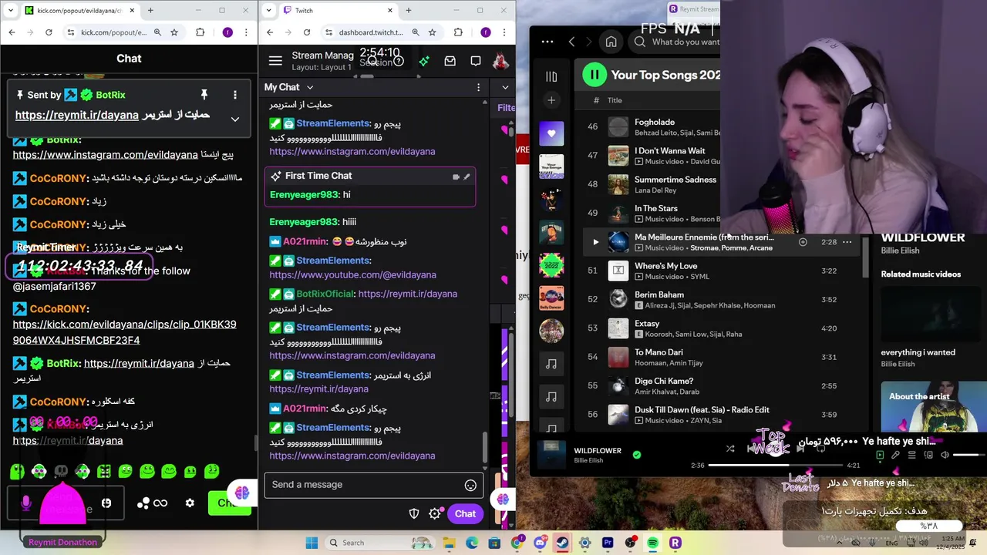Open Windows Start menu
This screenshot has width=987, height=555.
[312, 543]
